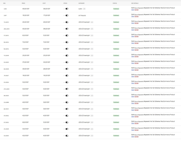The width and height of the screenshot is (181, 143).
Task: Toggle stock switch in the 250,00 EGP row
Action: (67, 56)
